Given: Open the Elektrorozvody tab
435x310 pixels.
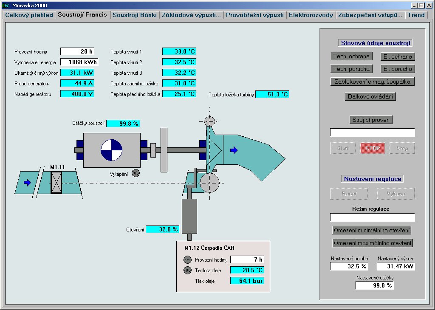Looking at the screenshot, I should [x=311, y=15].
